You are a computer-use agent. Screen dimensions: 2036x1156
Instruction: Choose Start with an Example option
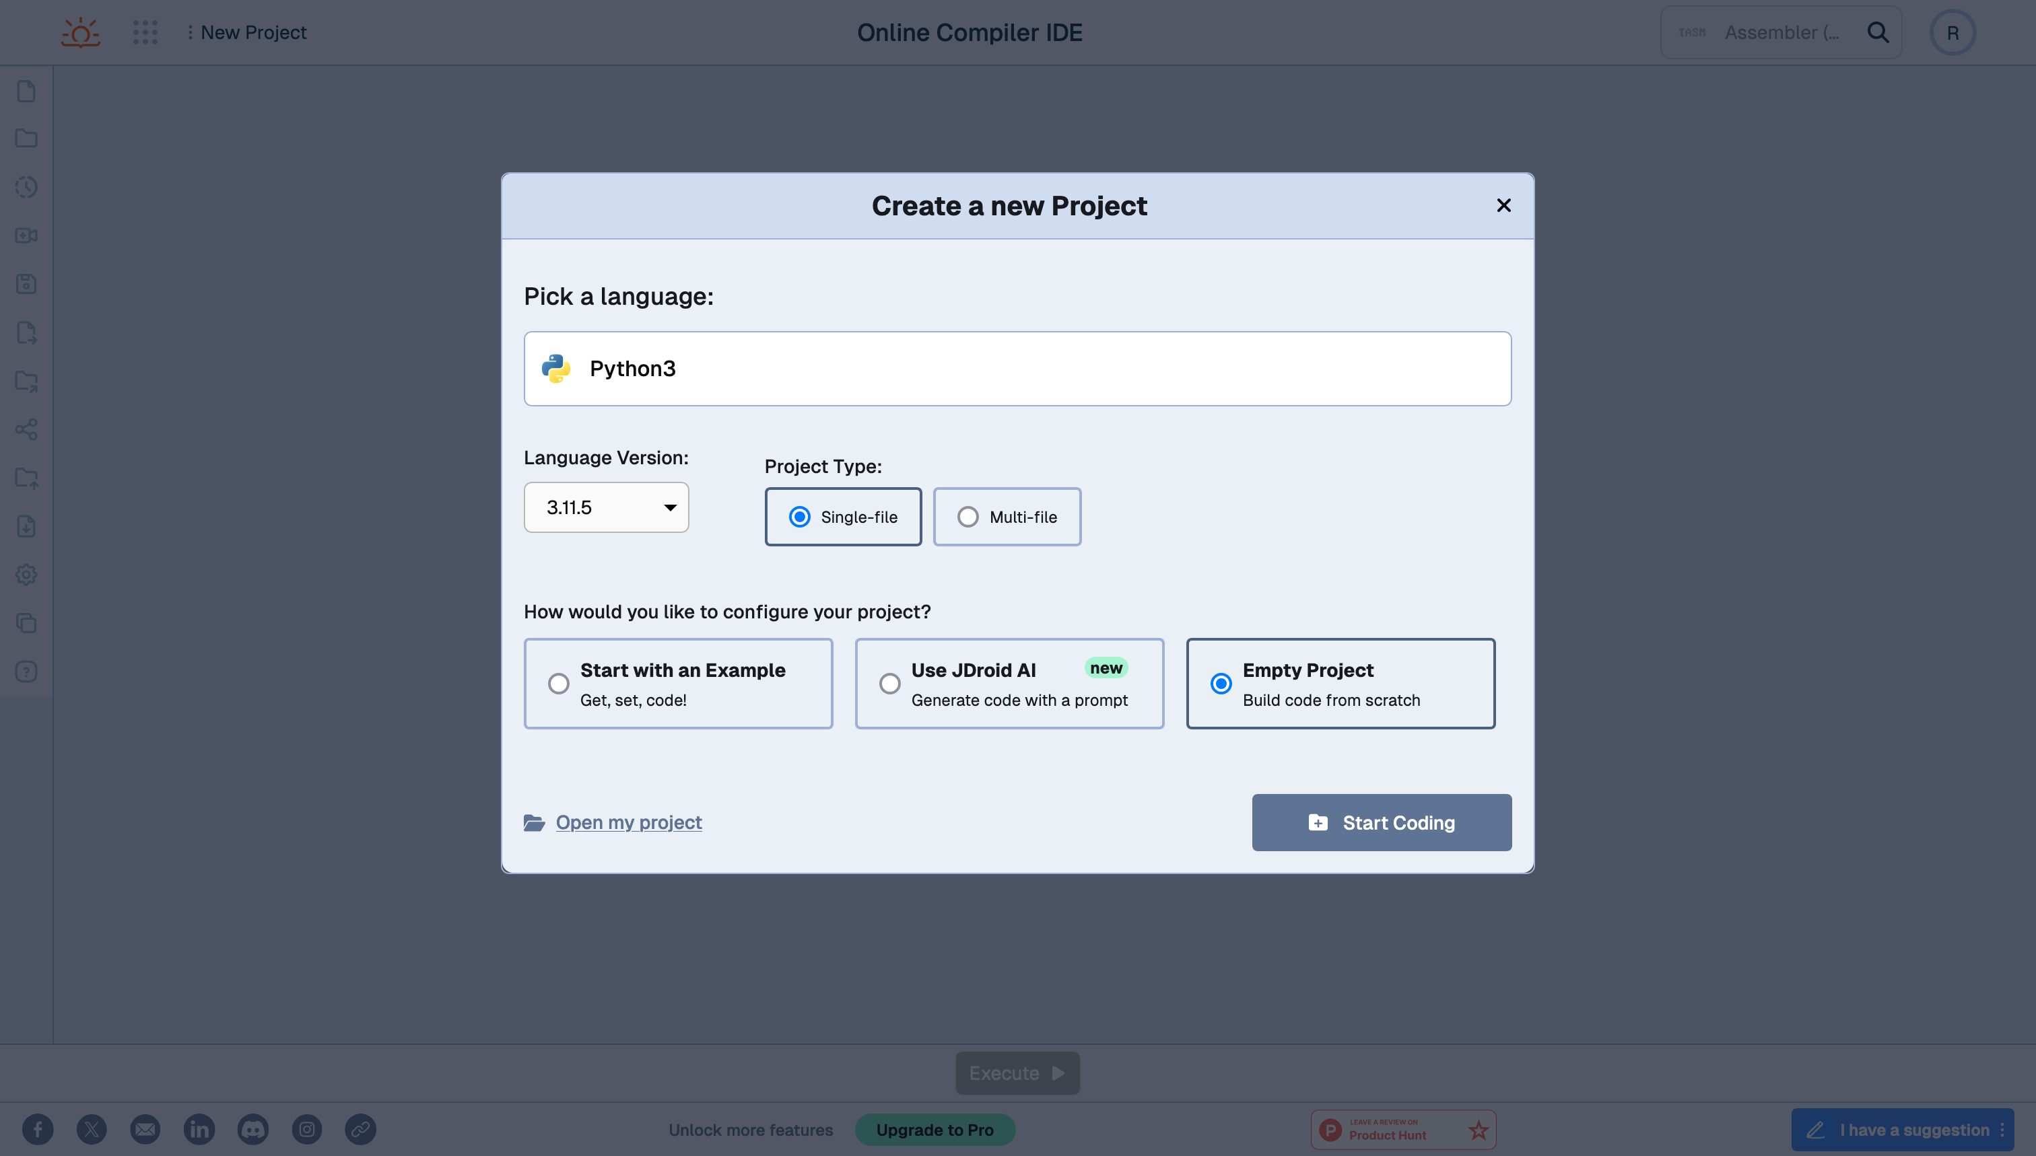click(679, 684)
